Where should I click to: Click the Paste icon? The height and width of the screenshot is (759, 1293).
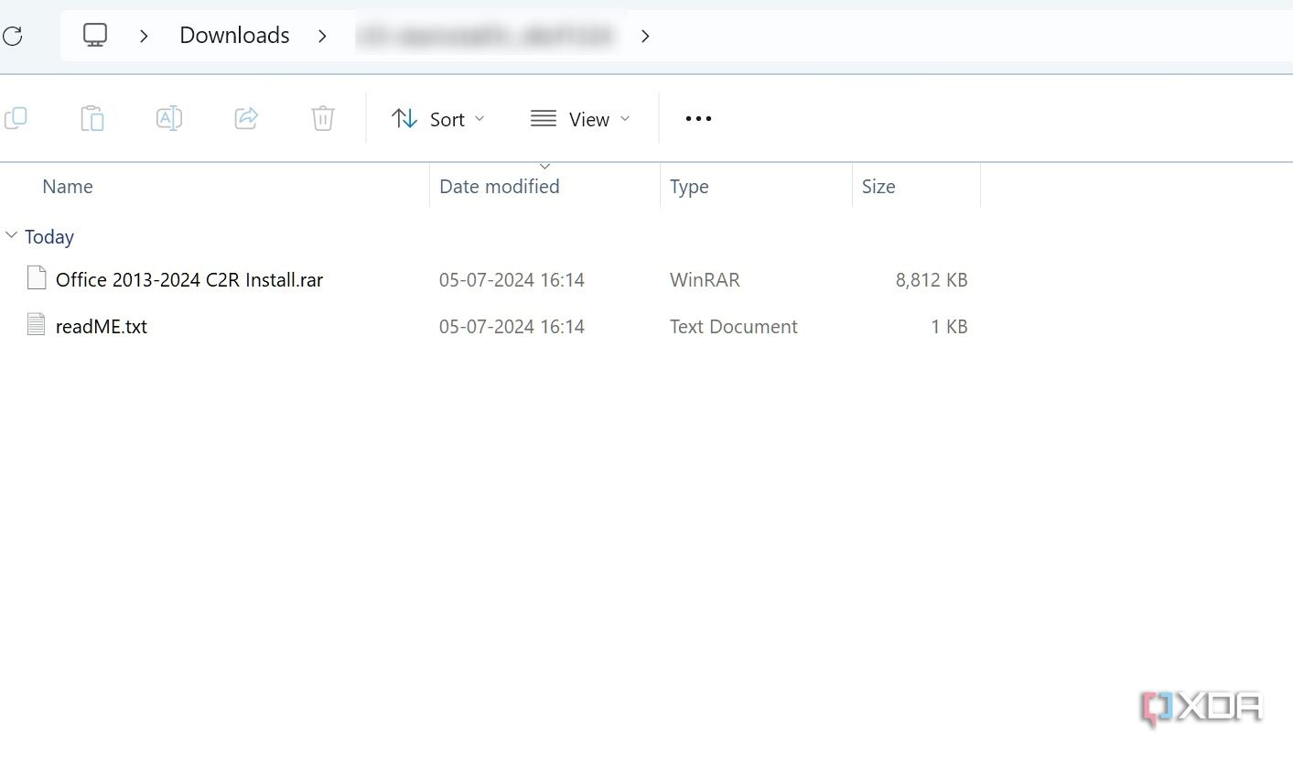coord(92,117)
